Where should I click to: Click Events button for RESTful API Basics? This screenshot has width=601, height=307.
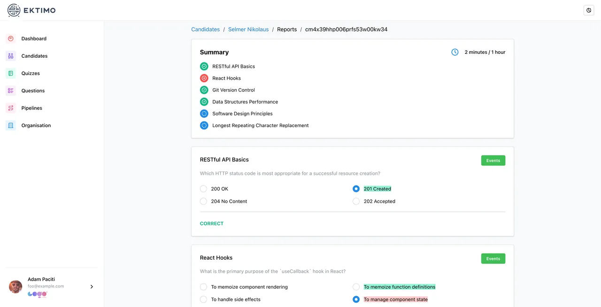(493, 160)
